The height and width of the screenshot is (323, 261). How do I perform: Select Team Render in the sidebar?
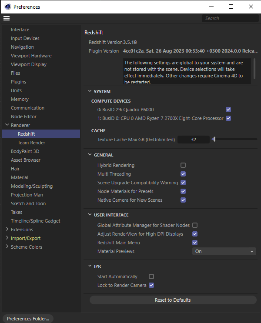tap(31, 143)
